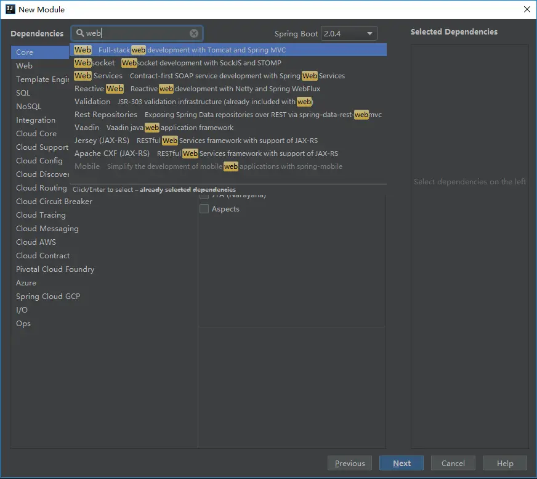Click the search magnifier icon in Dependencies field

pyautogui.click(x=80, y=33)
